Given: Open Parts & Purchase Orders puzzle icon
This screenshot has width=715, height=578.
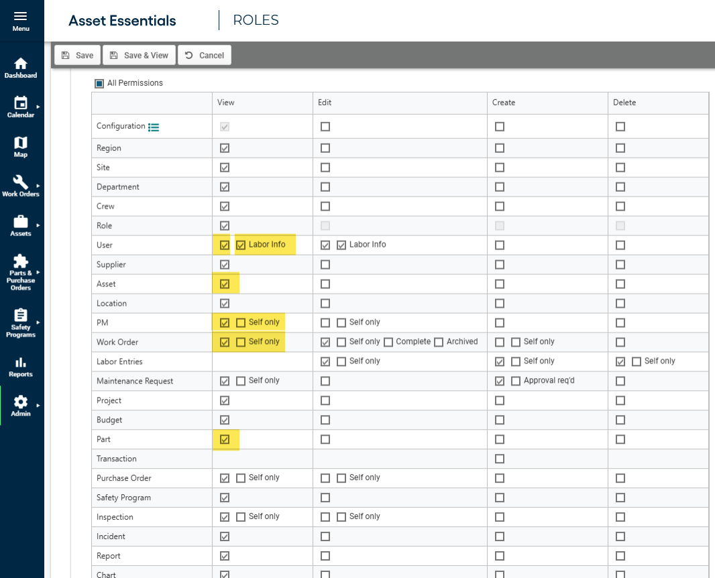Looking at the screenshot, I should point(21,261).
